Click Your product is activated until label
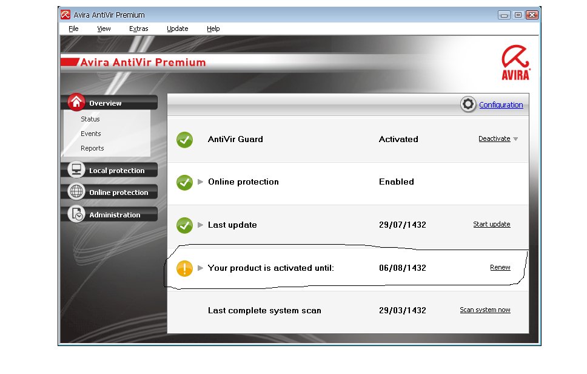Viewport: 587px width, 374px height. coord(270,268)
